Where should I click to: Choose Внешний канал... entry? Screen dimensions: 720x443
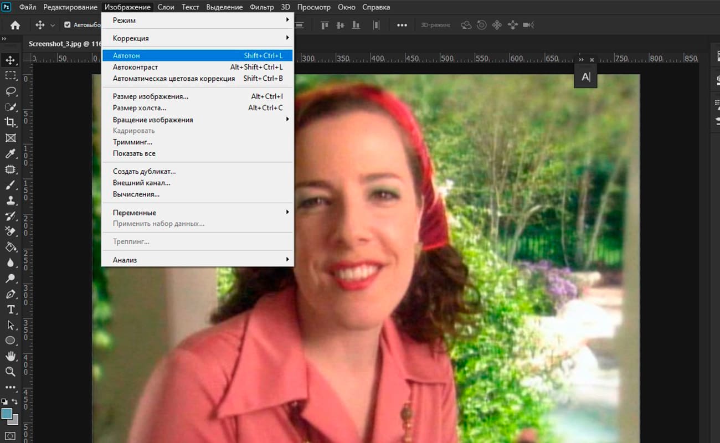198,183
